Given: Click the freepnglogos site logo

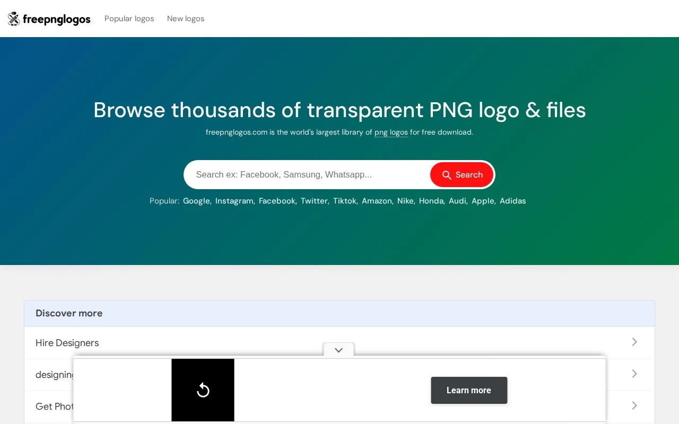Looking at the screenshot, I should [x=49, y=19].
